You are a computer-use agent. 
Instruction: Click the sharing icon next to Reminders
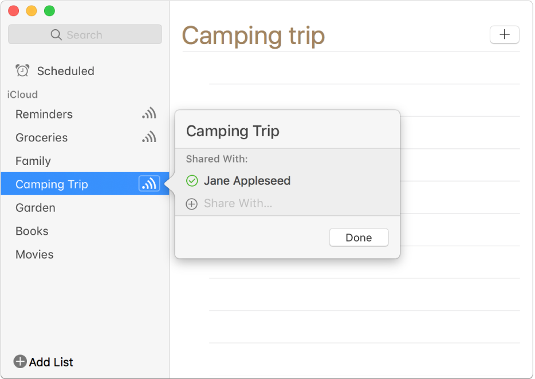click(x=149, y=114)
